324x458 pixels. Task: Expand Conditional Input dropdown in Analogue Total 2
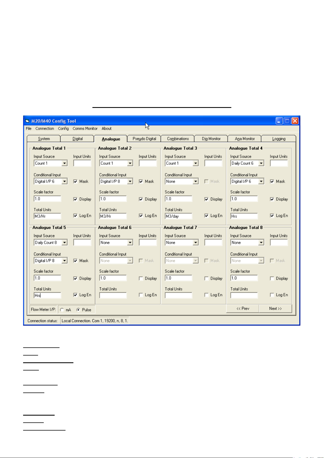pos(130,182)
